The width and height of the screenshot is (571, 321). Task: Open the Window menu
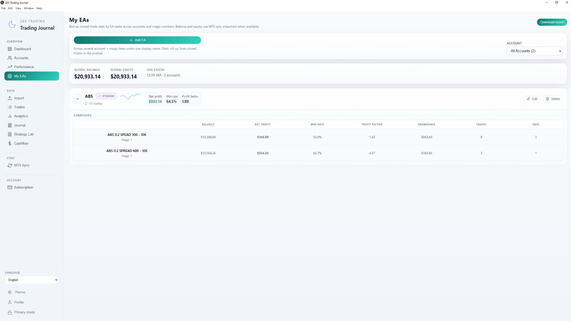pyautogui.click(x=29, y=8)
